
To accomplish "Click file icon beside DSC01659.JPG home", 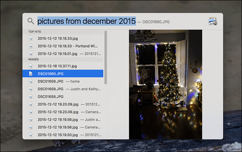I will (31, 81).
